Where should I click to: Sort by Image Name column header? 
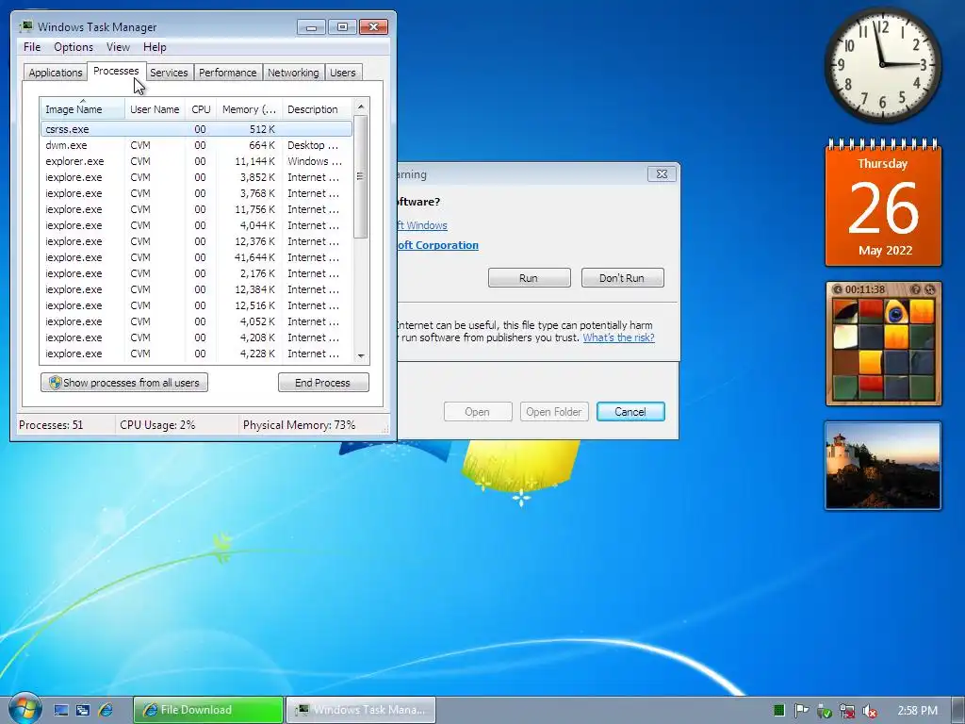(x=83, y=109)
